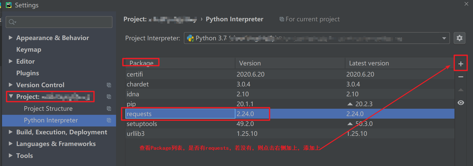473x166 pixels.
Task: Open the Keymap settings page
Action: [29, 50]
